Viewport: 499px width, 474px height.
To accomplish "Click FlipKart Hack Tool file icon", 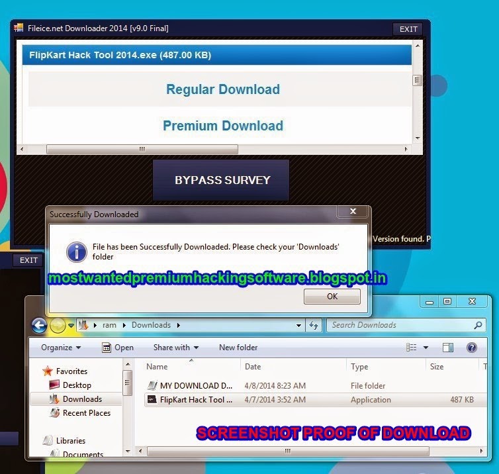I will tap(152, 399).
